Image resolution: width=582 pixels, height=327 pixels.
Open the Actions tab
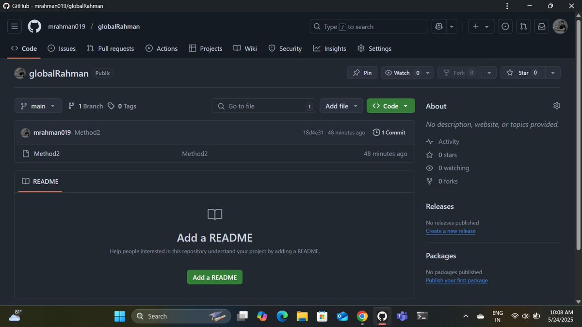point(162,48)
